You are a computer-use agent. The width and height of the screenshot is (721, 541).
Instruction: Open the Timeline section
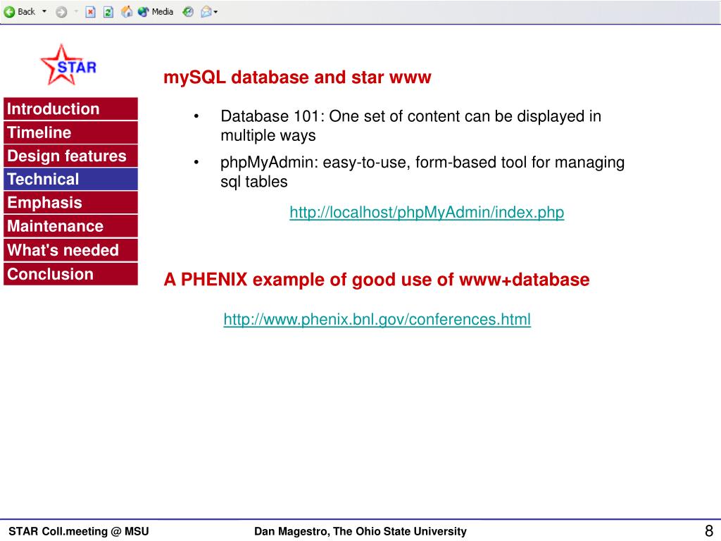[71, 132]
